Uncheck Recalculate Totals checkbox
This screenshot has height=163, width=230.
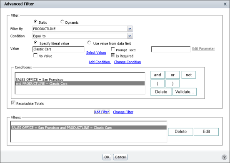tap(13, 103)
